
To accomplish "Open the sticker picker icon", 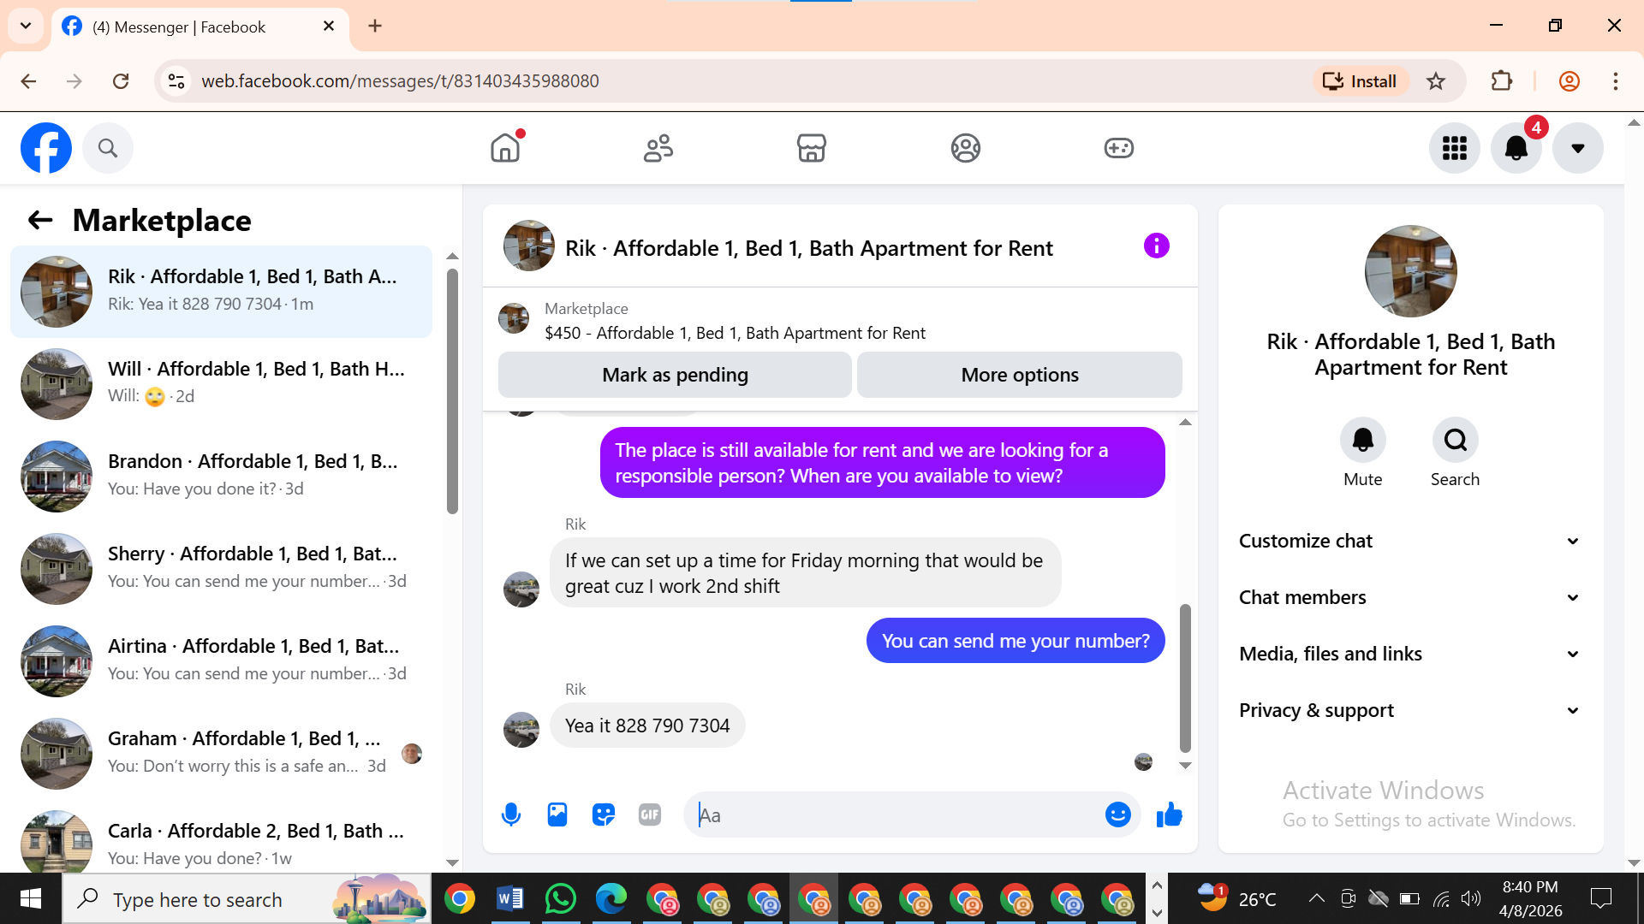I will point(604,814).
